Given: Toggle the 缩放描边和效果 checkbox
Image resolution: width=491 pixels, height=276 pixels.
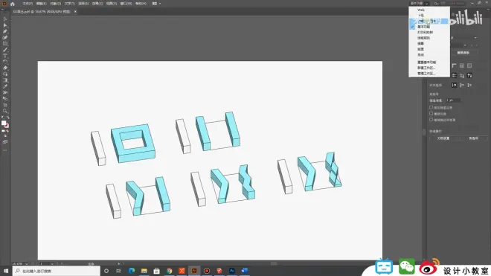Looking at the screenshot, I should 431,120.
